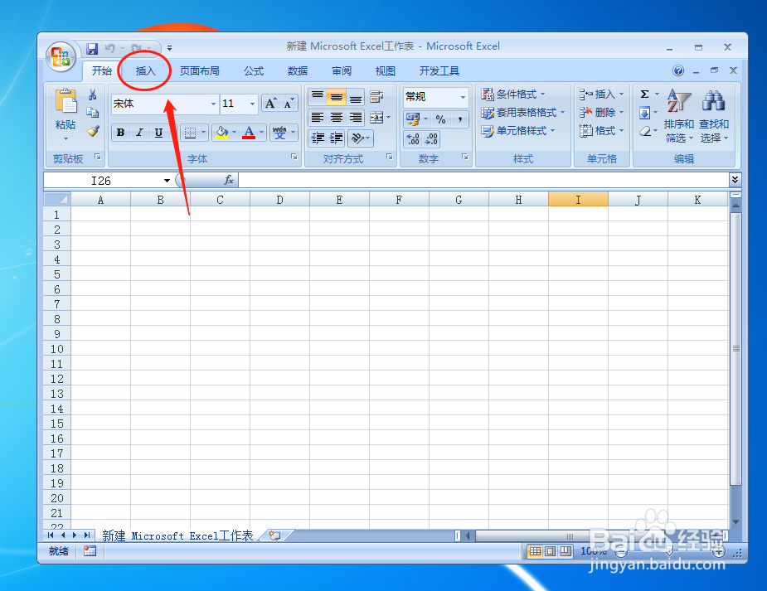Open font name 宋体 dropdown

click(213, 104)
